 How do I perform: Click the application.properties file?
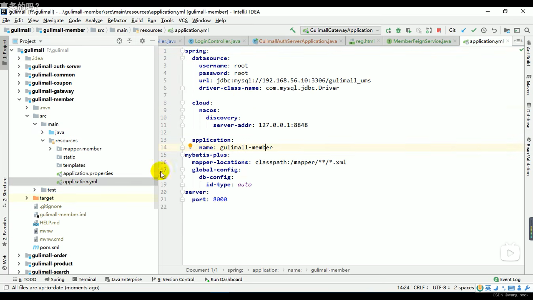(88, 173)
